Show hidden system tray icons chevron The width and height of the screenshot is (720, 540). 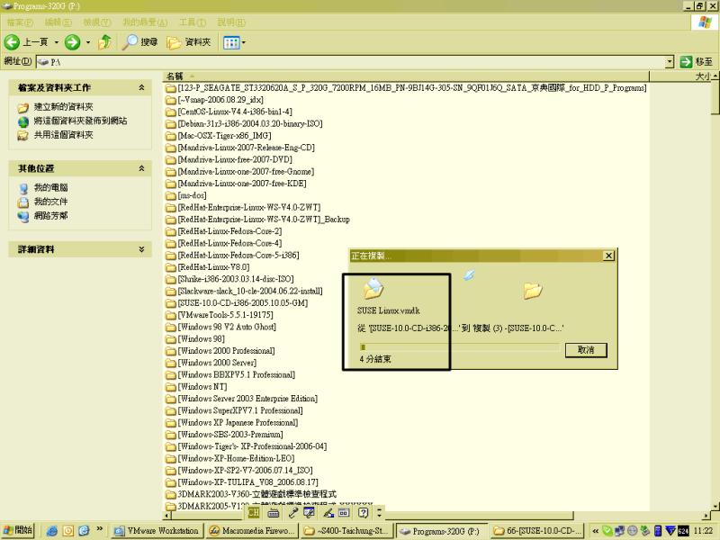click(595, 531)
